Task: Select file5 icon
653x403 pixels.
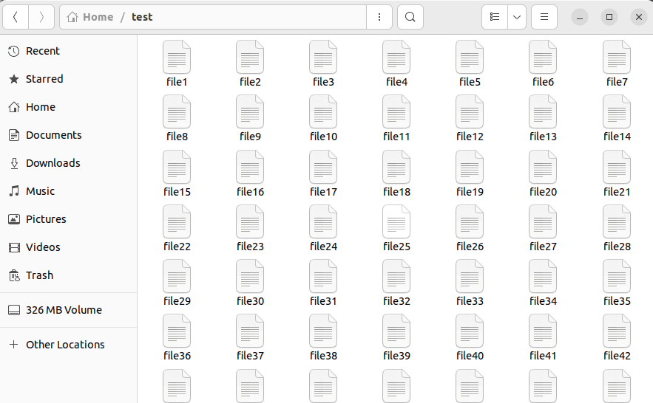Action: click(470, 57)
